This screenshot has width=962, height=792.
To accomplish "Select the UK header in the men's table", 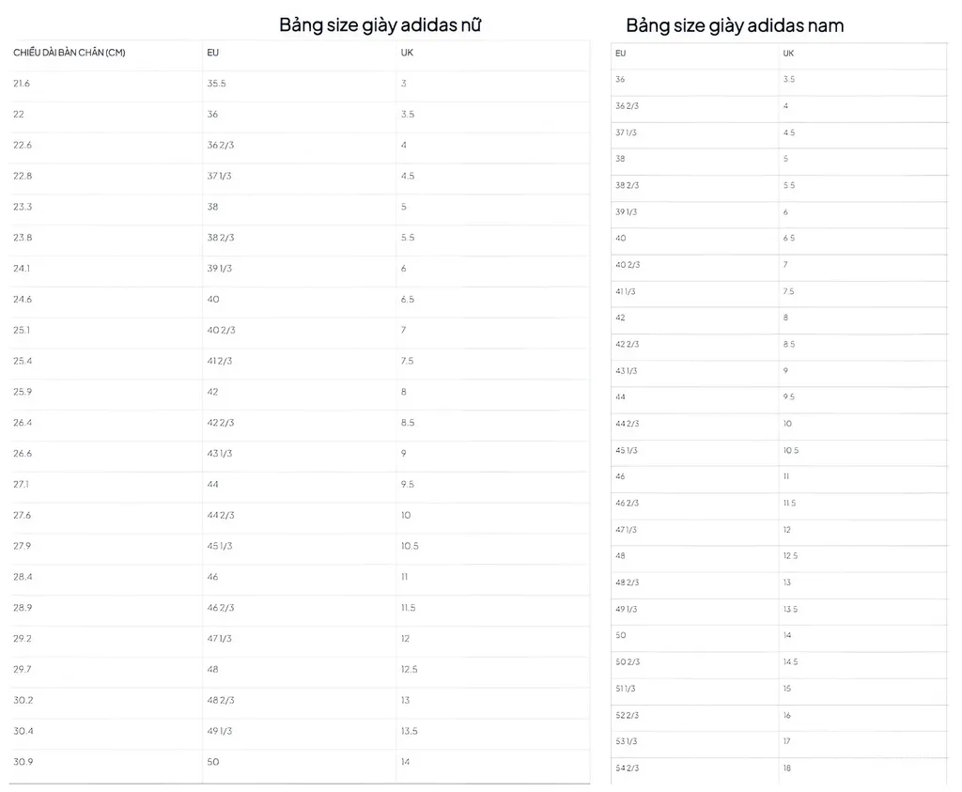I will tap(788, 53).
